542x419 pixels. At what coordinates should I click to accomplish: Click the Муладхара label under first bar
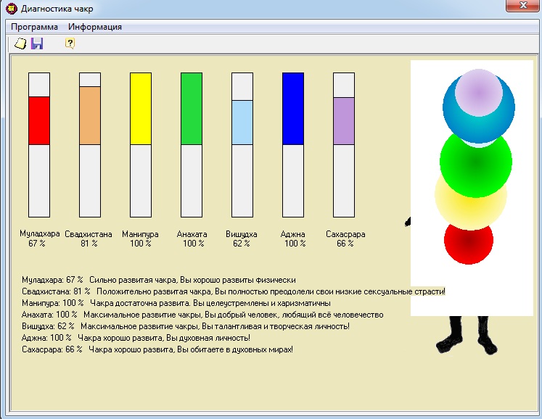tap(39, 234)
